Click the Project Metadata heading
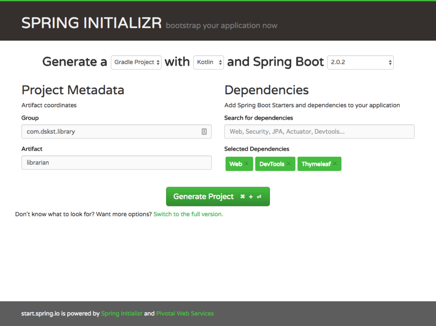The image size is (436, 326). tap(73, 90)
